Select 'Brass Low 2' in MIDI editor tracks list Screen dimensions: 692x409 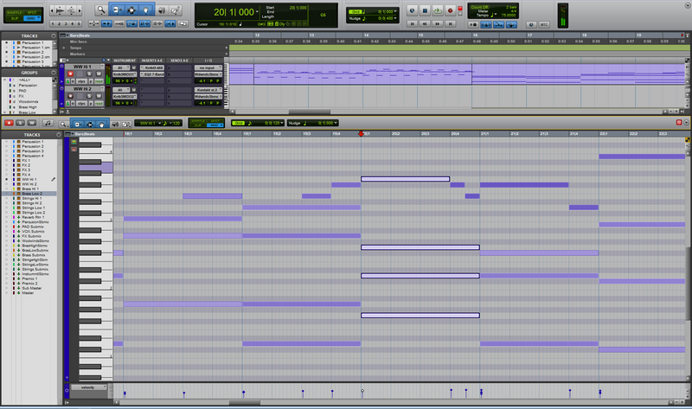(32, 194)
